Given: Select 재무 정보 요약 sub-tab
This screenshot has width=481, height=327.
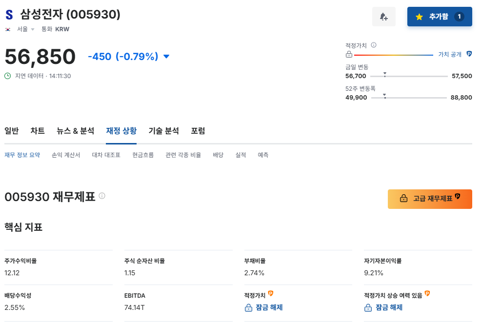Looking at the screenshot, I should (x=22, y=155).
